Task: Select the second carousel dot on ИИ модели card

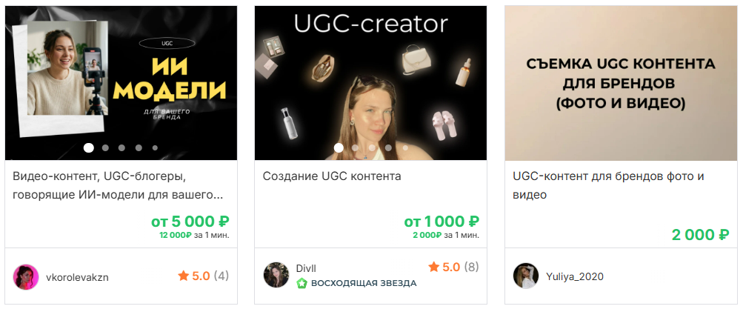Action: 105,147
